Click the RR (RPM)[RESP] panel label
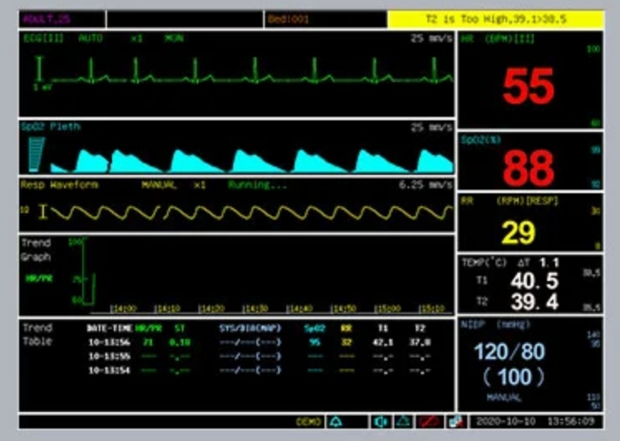This screenshot has height=441, width=620. tap(510, 201)
